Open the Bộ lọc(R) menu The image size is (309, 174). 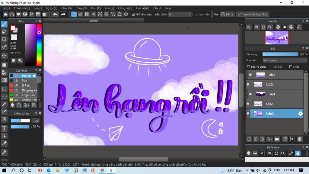point(52,8)
